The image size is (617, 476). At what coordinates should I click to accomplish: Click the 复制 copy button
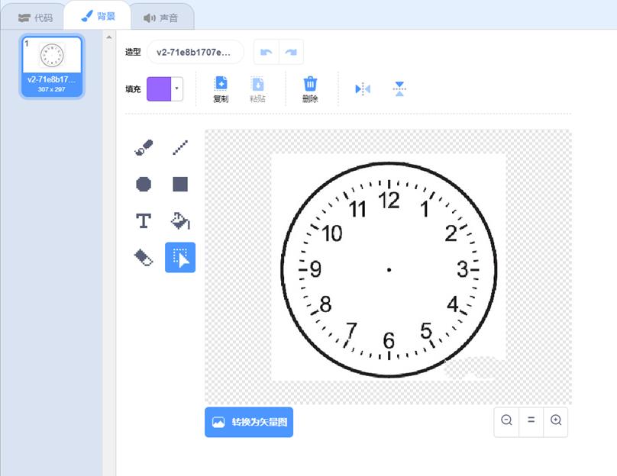coord(221,88)
